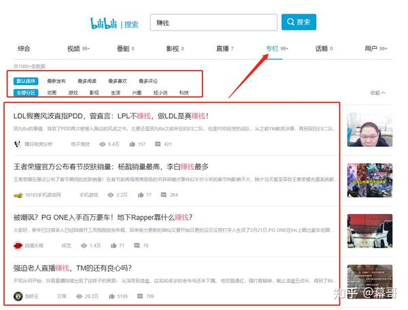Click the comment icon beside 709
The height and width of the screenshot is (310, 408).
140,296
